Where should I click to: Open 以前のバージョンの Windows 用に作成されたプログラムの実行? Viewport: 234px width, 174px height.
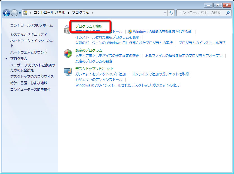pyautogui.click(x=124, y=43)
